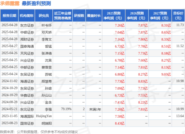The image size is (185, 134).
Task: Select the 2023-08-23 report date cell
Action: pos(9,123)
